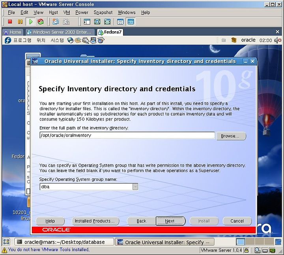Click the Revert to Snapshot icon
The height and width of the screenshot is (255, 284).
(66, 22)
